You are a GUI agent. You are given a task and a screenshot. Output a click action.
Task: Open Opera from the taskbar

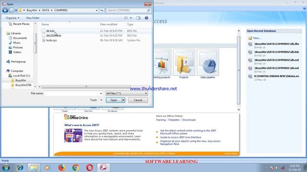90,168
